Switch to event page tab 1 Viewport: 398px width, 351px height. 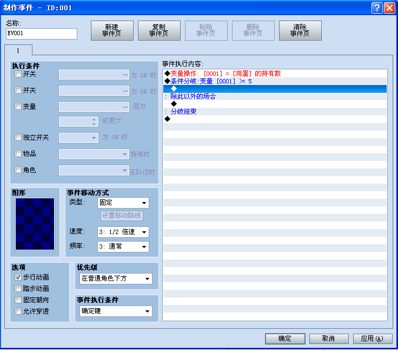18,50
